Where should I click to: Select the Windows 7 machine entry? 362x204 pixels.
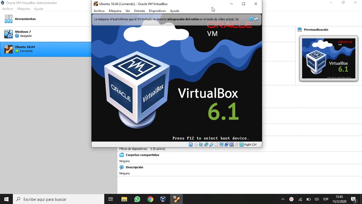[x=46, y=34]
